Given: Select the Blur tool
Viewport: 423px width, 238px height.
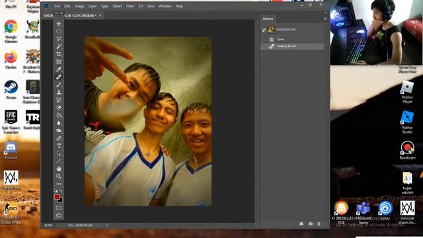Looking at the screenshot, I should pos(59,123).
